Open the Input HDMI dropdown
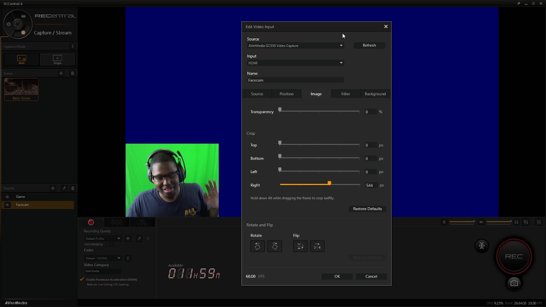 (295, 63)
